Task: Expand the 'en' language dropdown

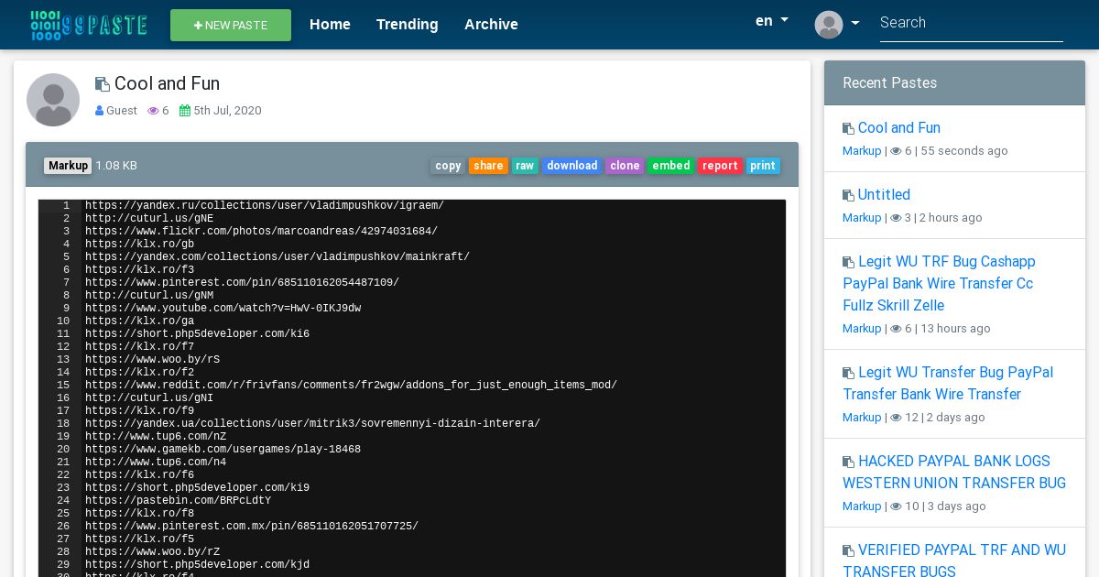Action: 772,21
